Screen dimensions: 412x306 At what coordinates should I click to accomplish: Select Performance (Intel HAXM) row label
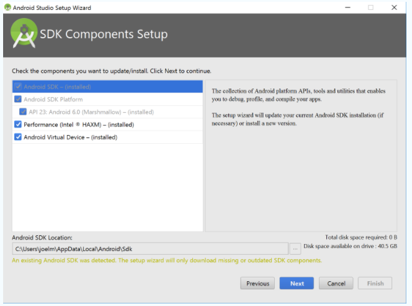point(79,125)
